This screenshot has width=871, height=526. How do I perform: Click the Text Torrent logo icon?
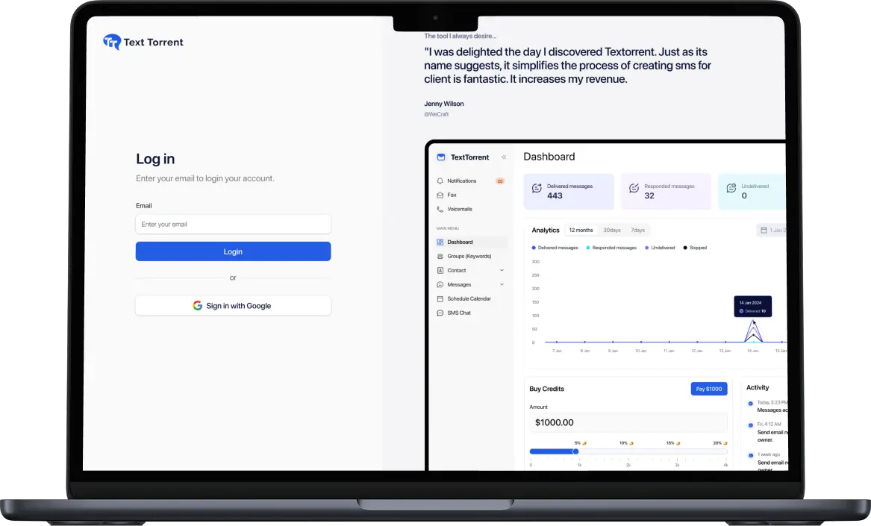click(x=112, y=43)
